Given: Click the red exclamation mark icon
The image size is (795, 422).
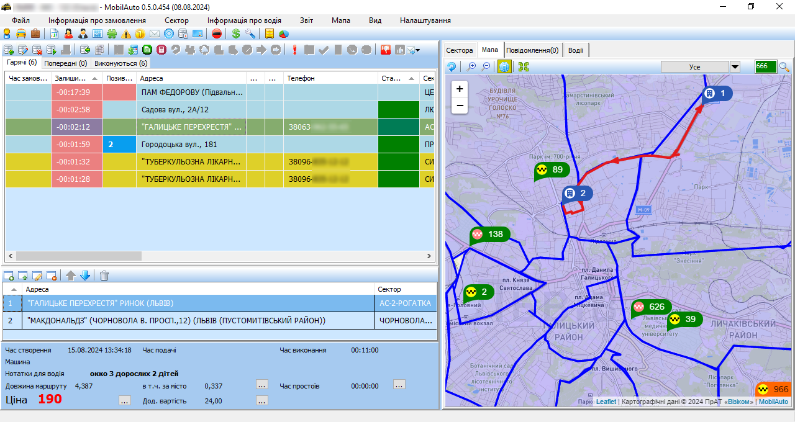Looking at the screenshot, I should (295, 50).
